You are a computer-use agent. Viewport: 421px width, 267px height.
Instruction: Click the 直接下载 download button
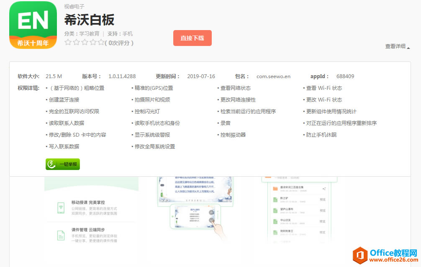coord(192,38)
